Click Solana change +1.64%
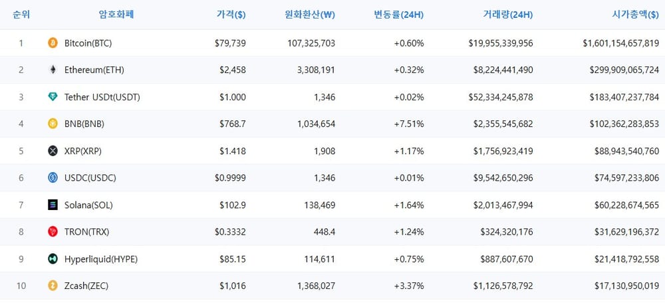Image resolution: width=665 pixels, height=305 pixels. [x=409, y=205]
